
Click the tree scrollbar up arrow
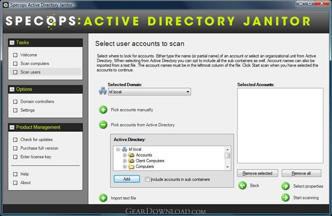(x=227, y=150)
